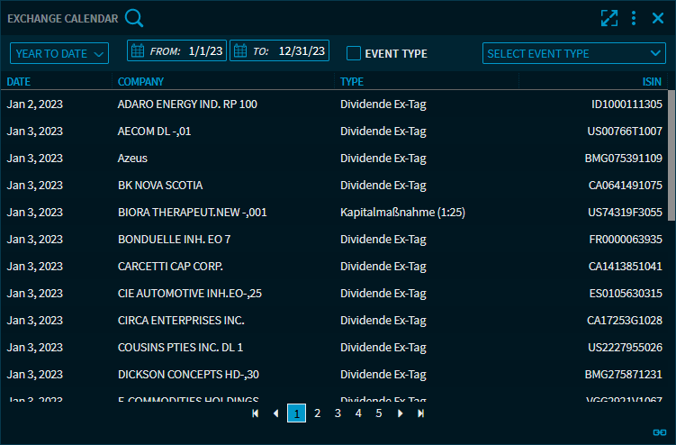Image resolution: width=676 pixels, height=445 pixels.
Task: Click the calendar icon next to TO
Action: pos(240,51)
